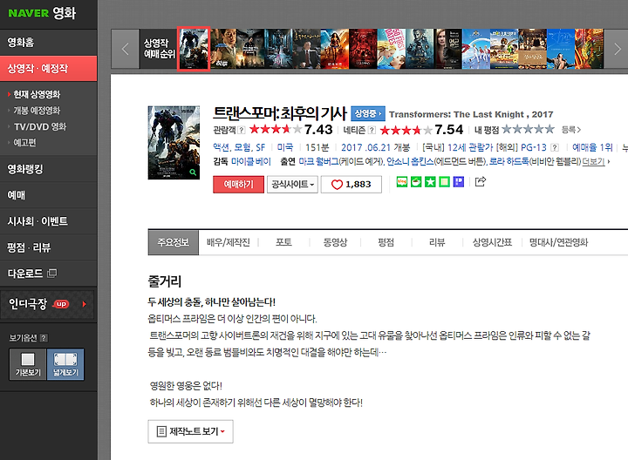628x460 pixels.
Task: Open the 네티즌 rating help question mark
Action: 372,130
